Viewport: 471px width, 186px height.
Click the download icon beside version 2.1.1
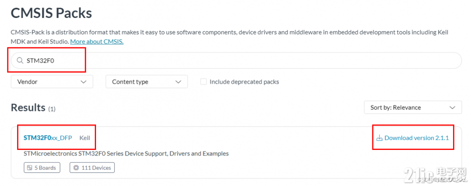pyautogui.click(x=379, y=138)
